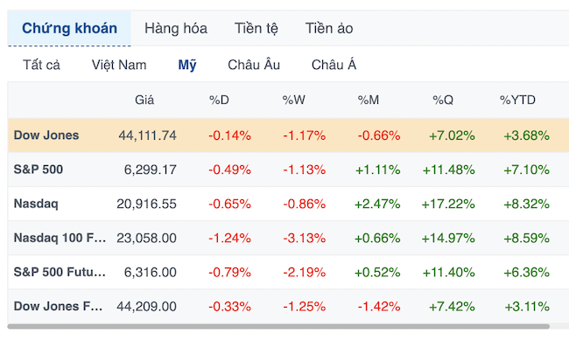
Task: Click the Dow Jones index name
Action: coord(46,135)
